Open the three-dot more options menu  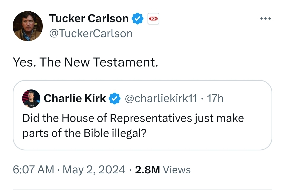click(x=265, y=19)
